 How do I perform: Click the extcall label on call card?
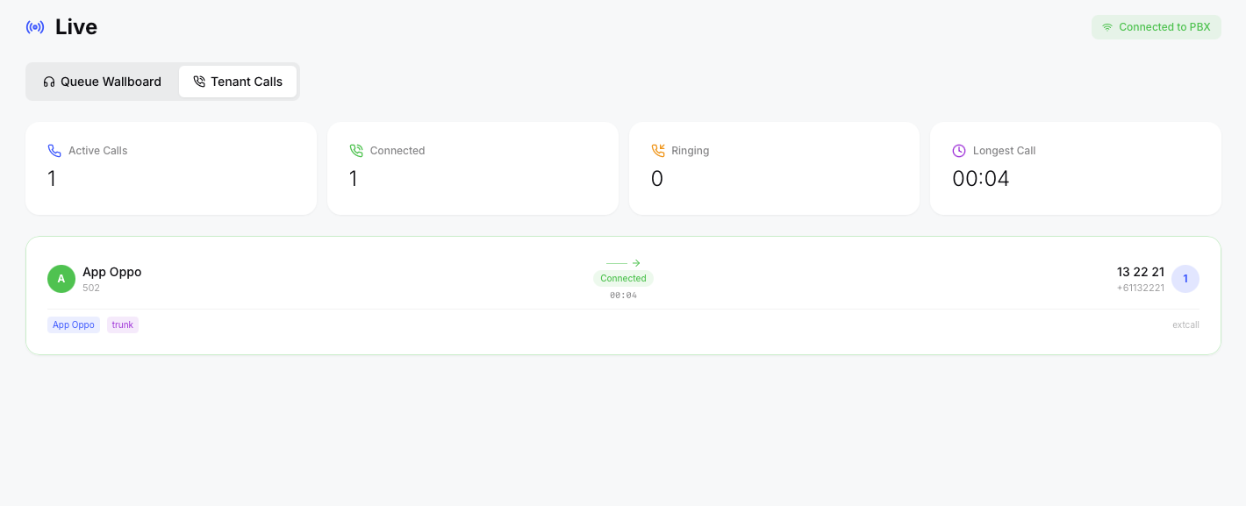(1185, 324)
